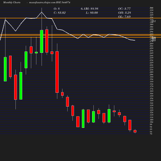
Task: Select the "OH: 3.28" value
Action: point(125,13)
